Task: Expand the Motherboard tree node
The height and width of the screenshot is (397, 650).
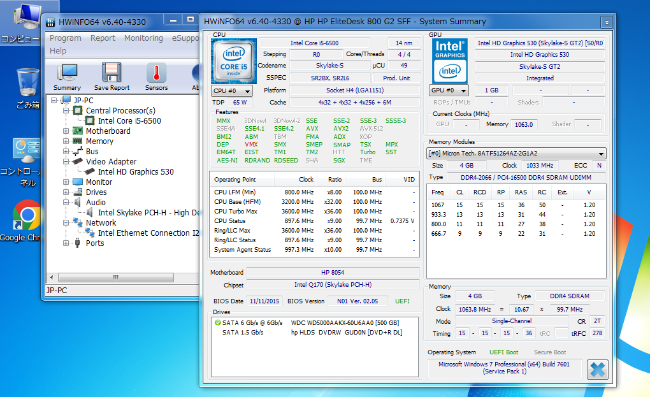Action: pos(66,131)
